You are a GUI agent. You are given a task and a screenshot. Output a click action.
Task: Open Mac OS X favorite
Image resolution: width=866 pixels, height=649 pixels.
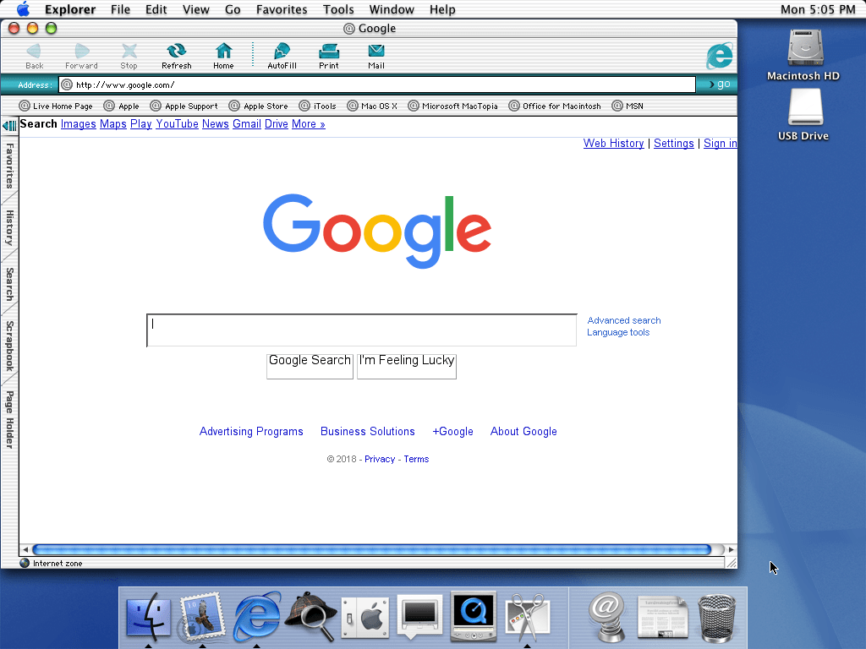[372, 106]
